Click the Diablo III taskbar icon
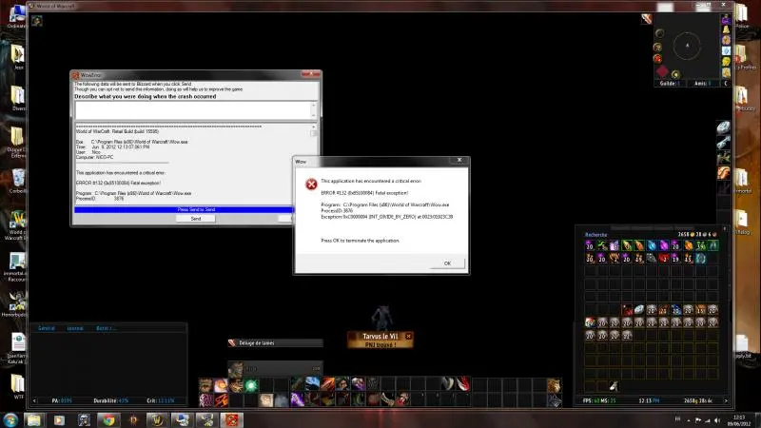 (133, 419)
